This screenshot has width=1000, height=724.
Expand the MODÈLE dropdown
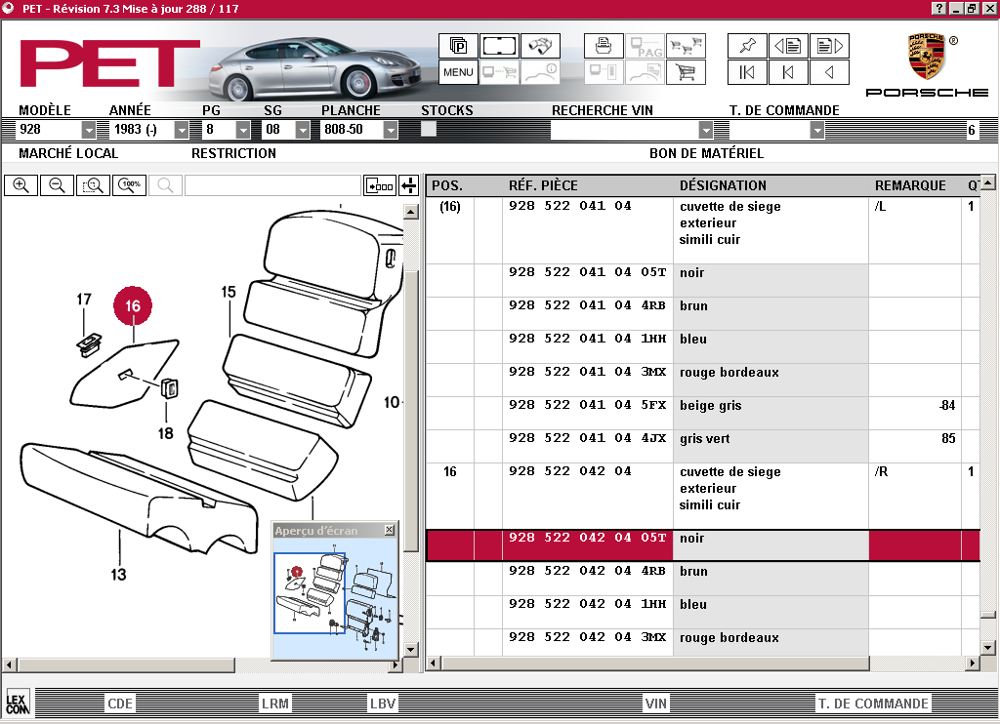(89, 130)
